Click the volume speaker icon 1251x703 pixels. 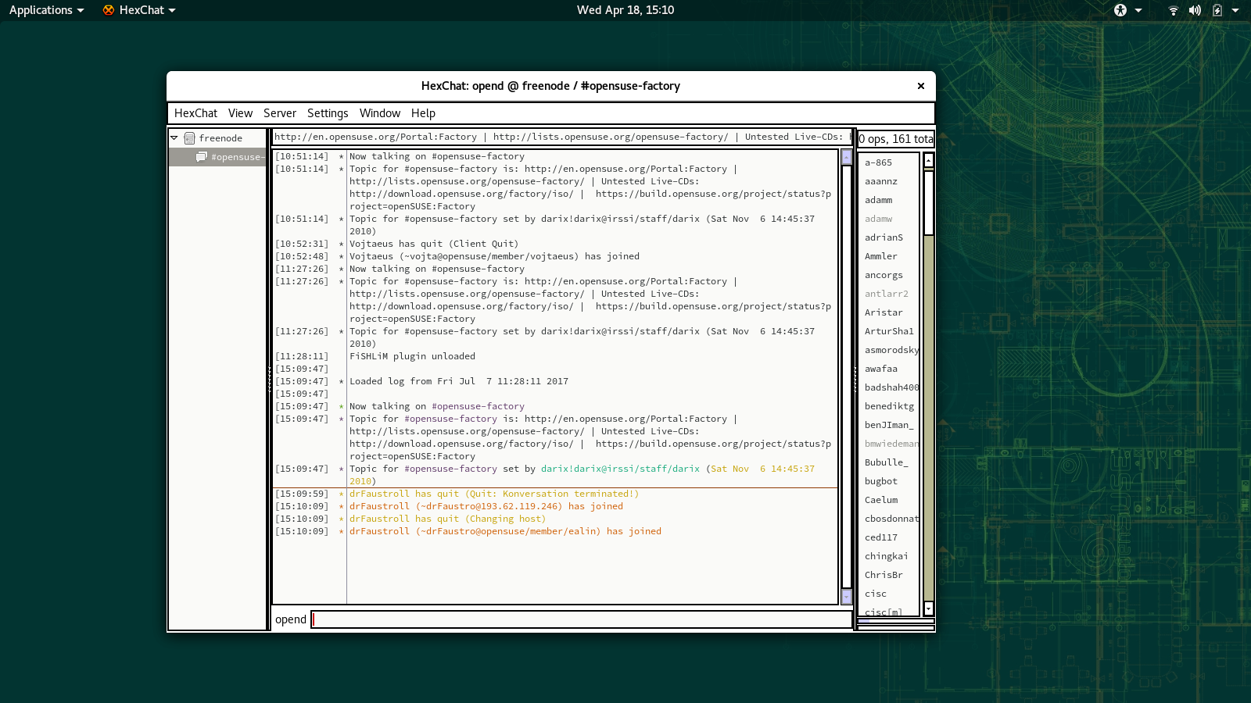pyautogui.click(x=1195, y=10)
